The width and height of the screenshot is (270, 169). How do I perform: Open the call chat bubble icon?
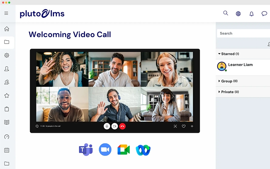(x=37, y=126)
